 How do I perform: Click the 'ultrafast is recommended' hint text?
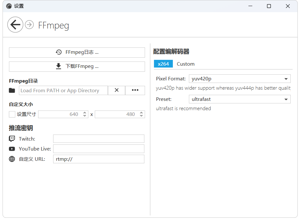(183, 109)
